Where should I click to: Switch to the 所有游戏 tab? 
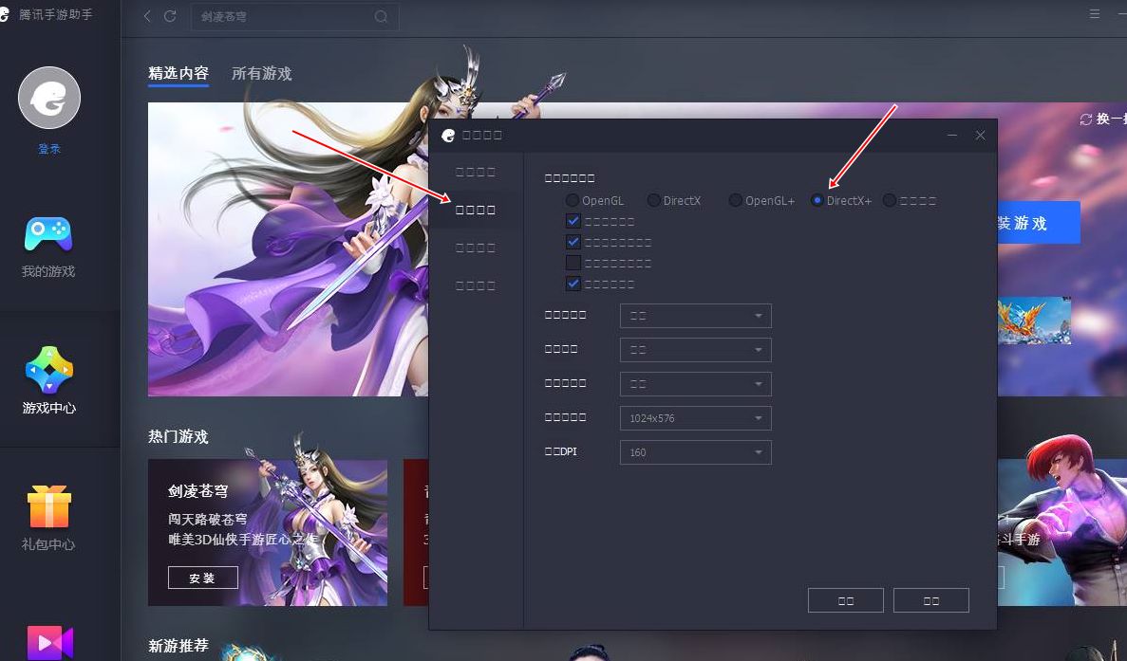[x=262, y=73]
